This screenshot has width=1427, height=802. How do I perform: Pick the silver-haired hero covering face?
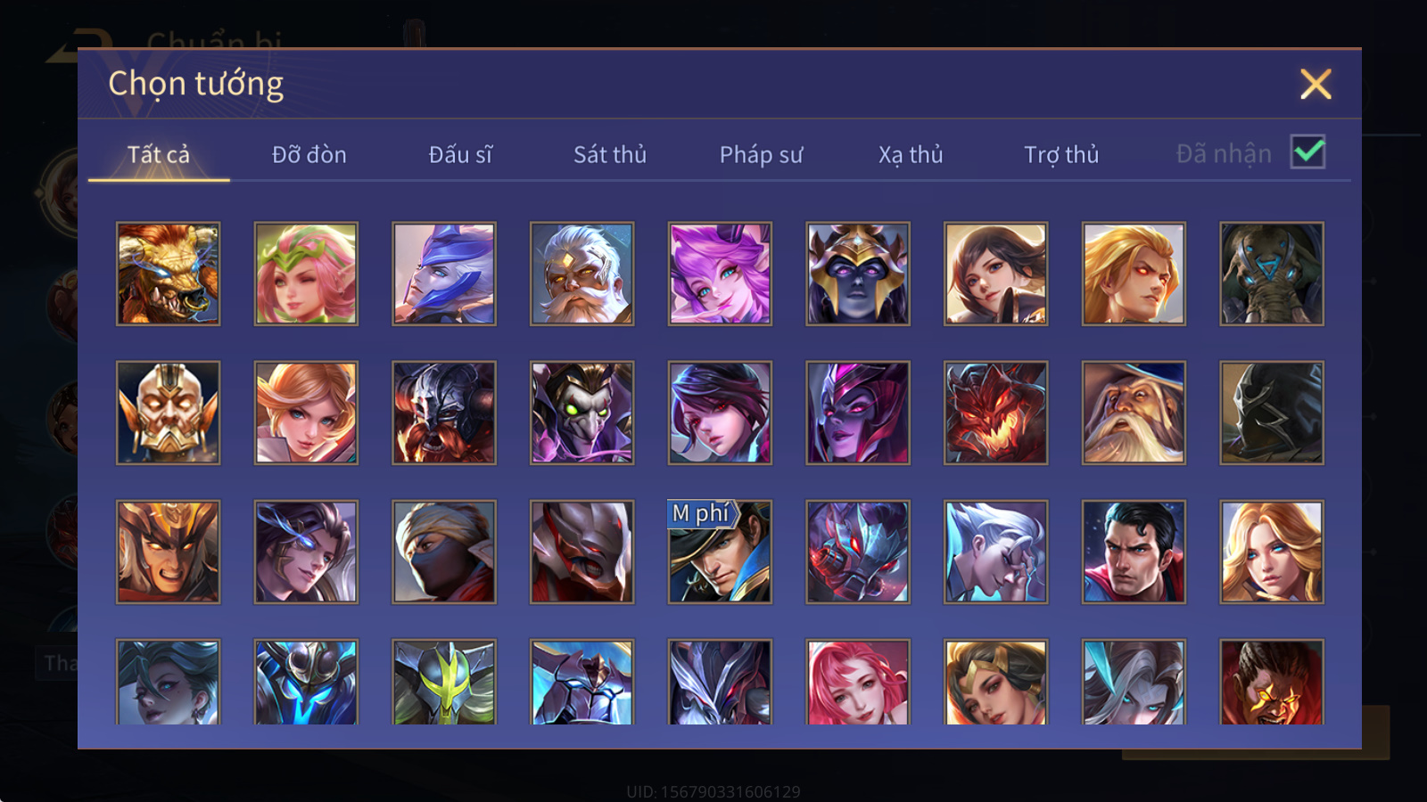pos(995,552)
